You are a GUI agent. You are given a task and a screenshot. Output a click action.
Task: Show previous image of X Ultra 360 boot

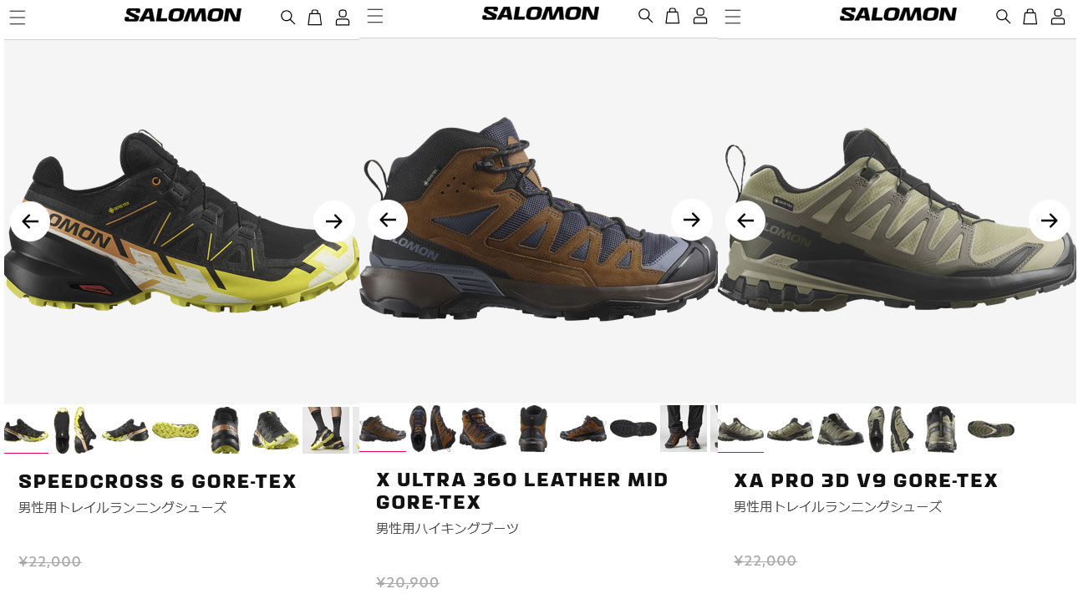point(388,220)
